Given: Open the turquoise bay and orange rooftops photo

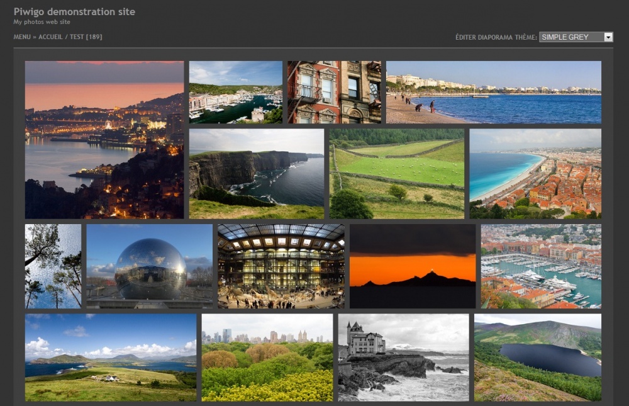Looking at the screenshot, I should tap(535, 174).
